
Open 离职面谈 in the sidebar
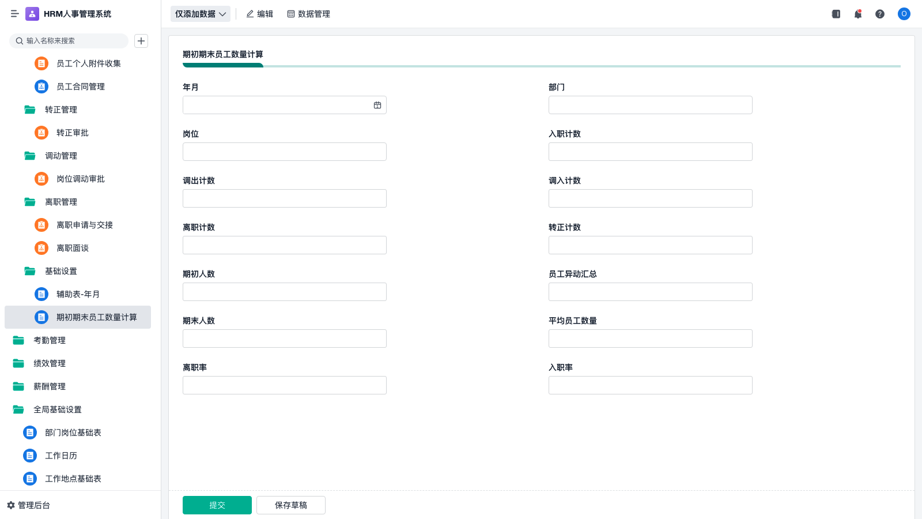point(72,248)
